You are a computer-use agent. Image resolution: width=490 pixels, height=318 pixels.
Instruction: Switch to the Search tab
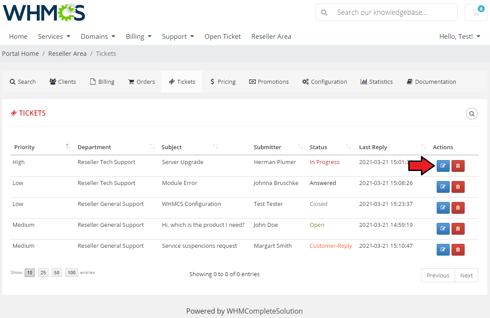tap(23, 82)
